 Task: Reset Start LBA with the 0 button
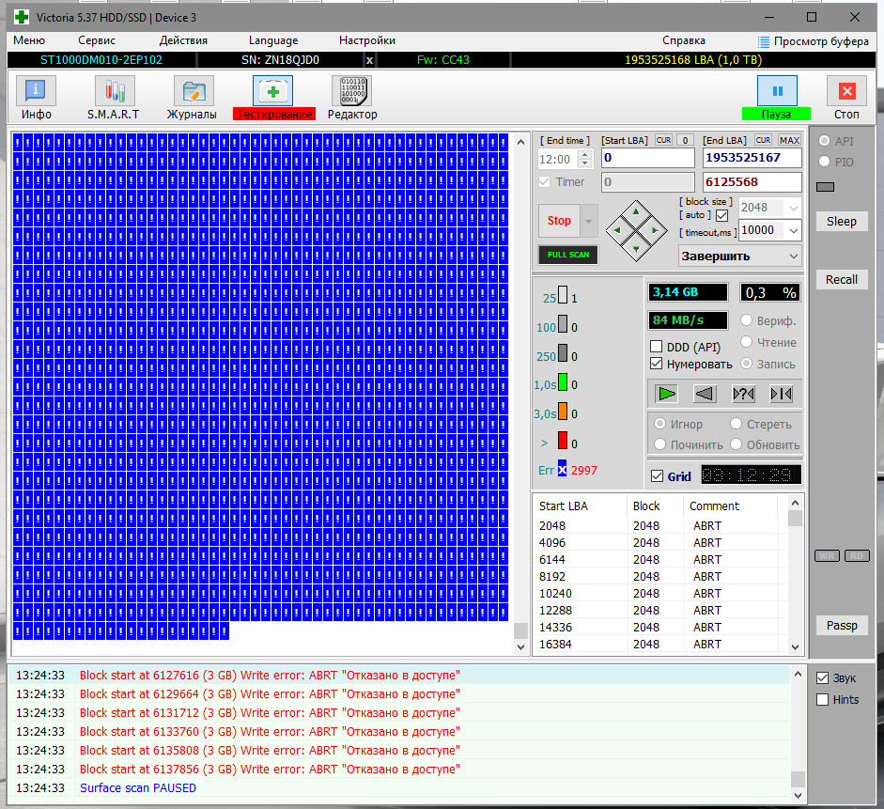coord(685,140)
